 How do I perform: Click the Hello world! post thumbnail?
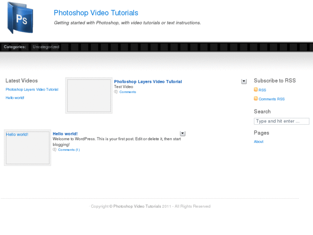pos(28,148)
